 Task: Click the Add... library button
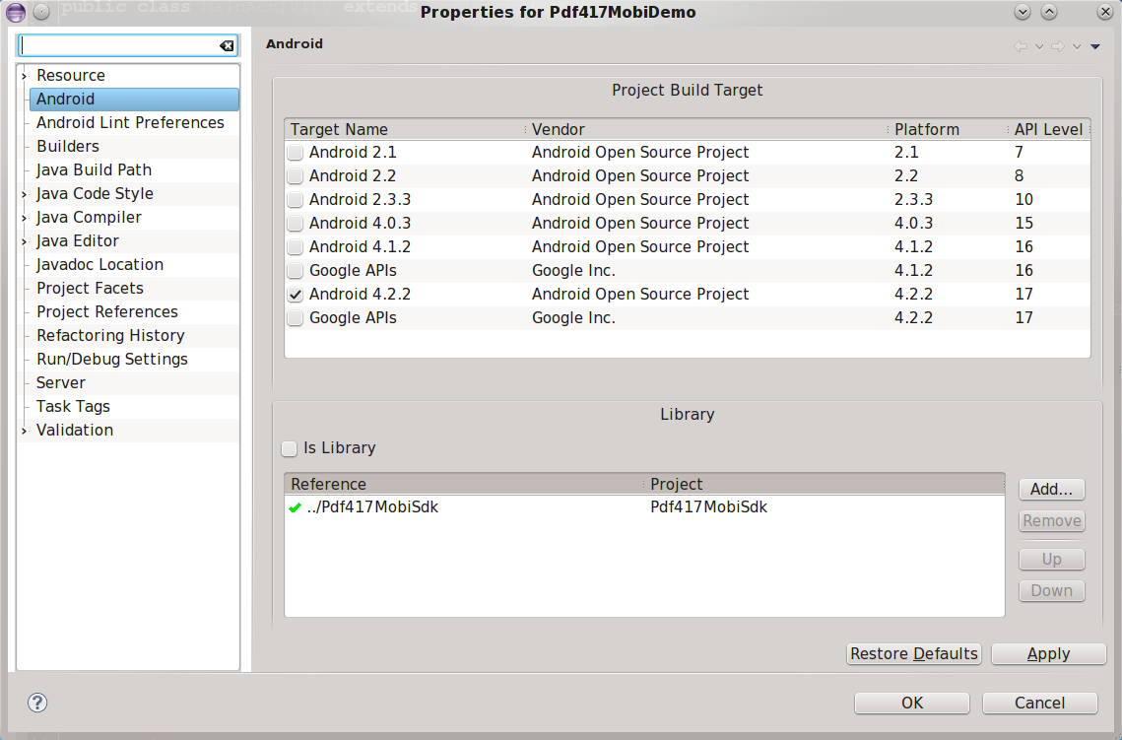point(1051,490)
